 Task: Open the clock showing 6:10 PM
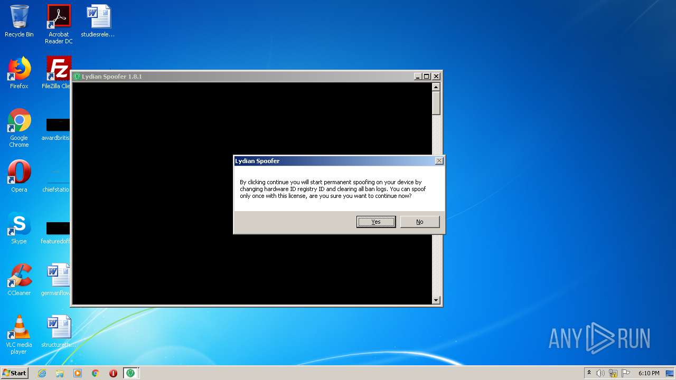pyautogui.click(x=649, y=373)
